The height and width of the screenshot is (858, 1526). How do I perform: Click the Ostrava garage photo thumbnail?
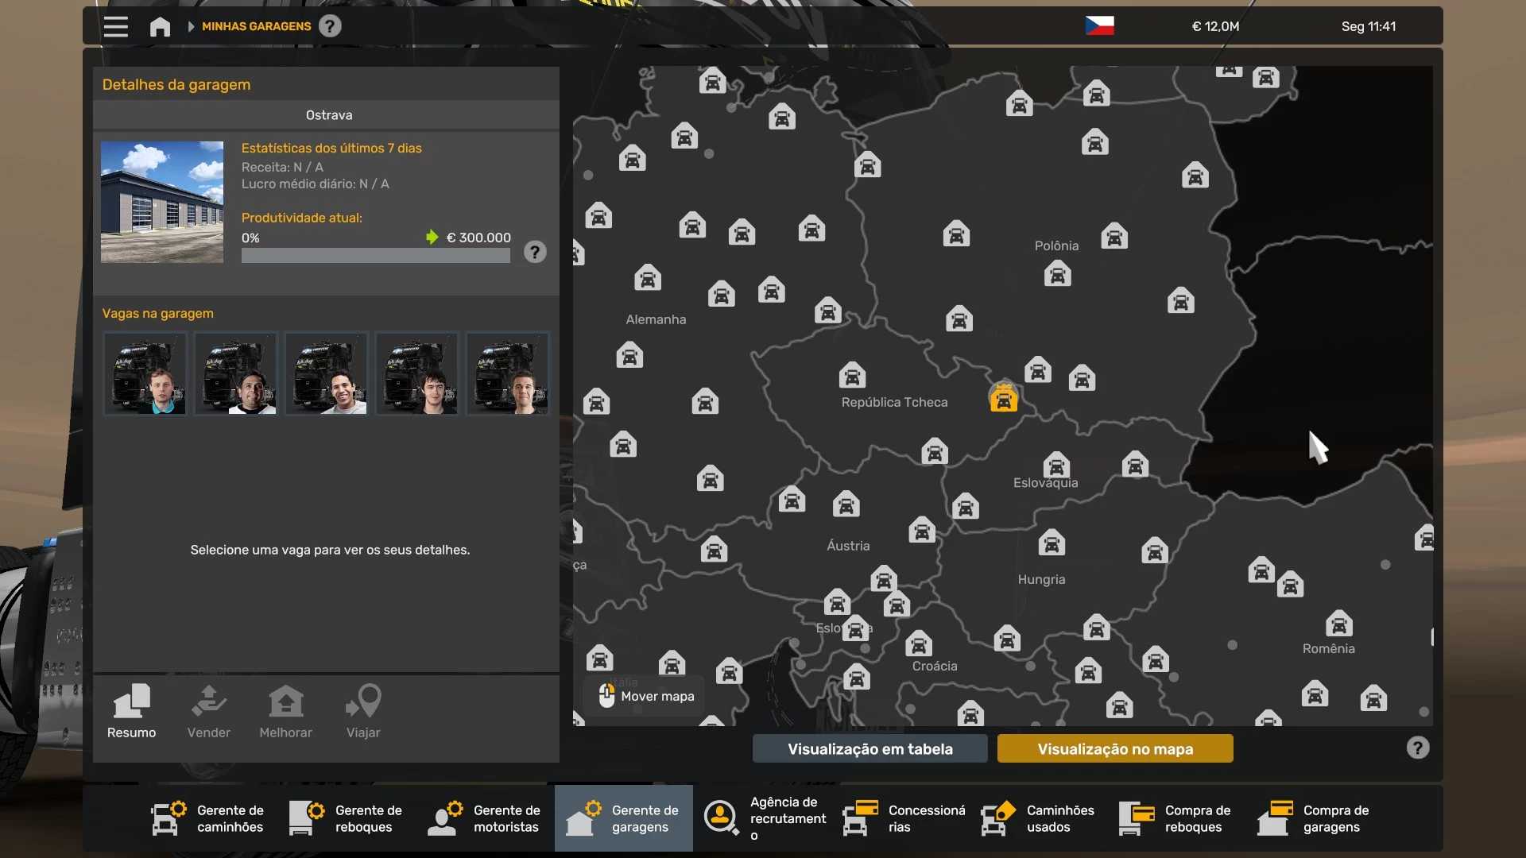tap(162, 202)
